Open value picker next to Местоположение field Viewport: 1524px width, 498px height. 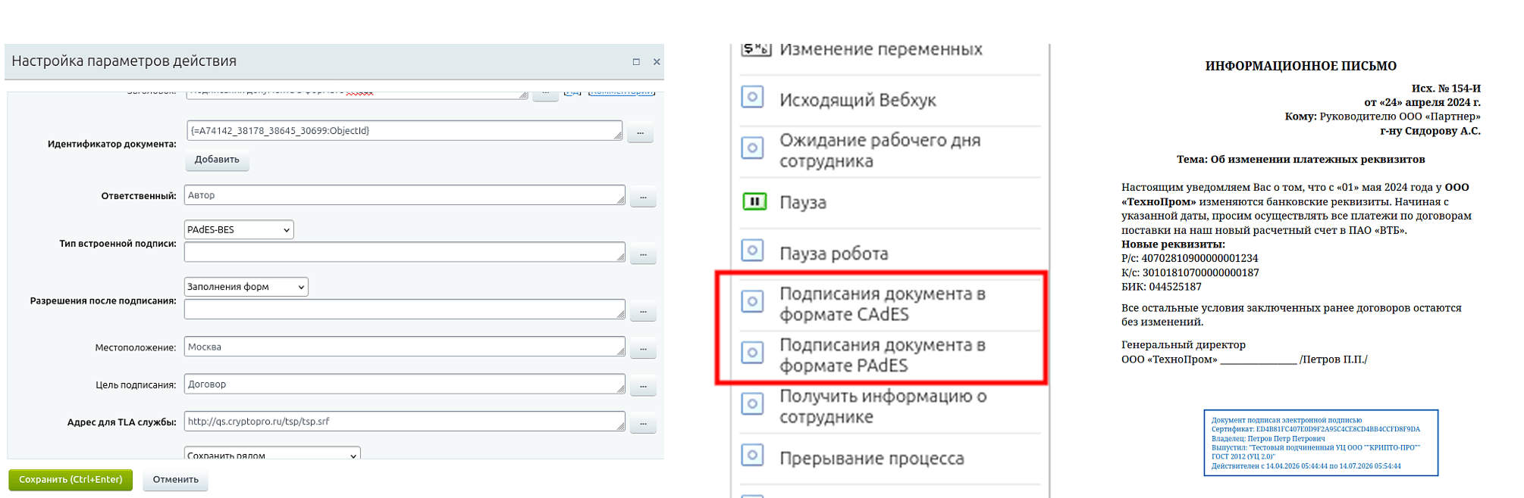tap(643, 349)
